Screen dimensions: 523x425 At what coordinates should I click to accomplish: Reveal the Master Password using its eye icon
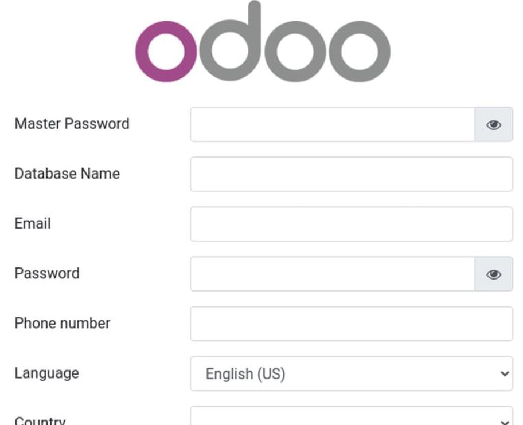(x=494, y=124)
